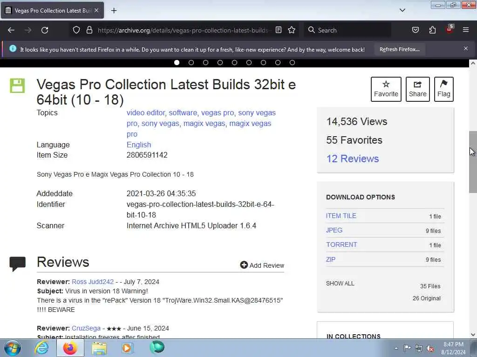Viewport: 477px width, 357px height.
Task: Open the green round taskbar app icon
Action: point(157,347)
